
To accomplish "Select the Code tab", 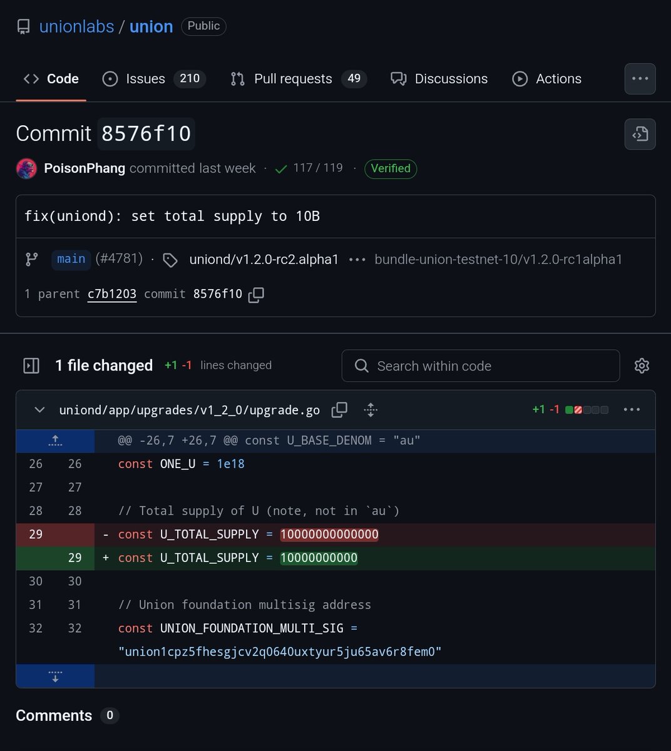I will (x=51, y=79).
